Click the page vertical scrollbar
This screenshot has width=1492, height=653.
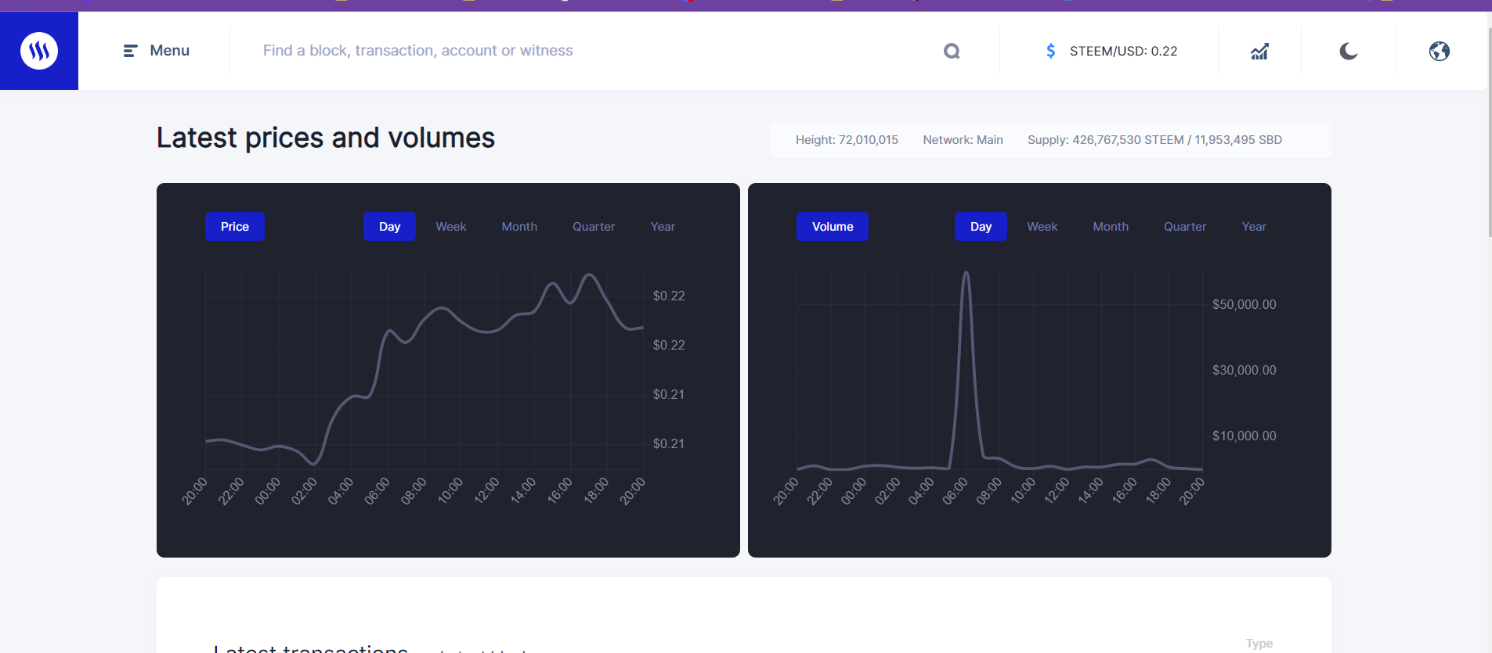click(x=1490, y=131)
